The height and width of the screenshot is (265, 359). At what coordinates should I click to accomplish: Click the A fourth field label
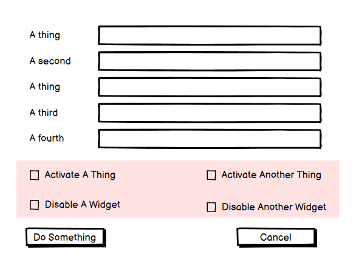(47, 139)
